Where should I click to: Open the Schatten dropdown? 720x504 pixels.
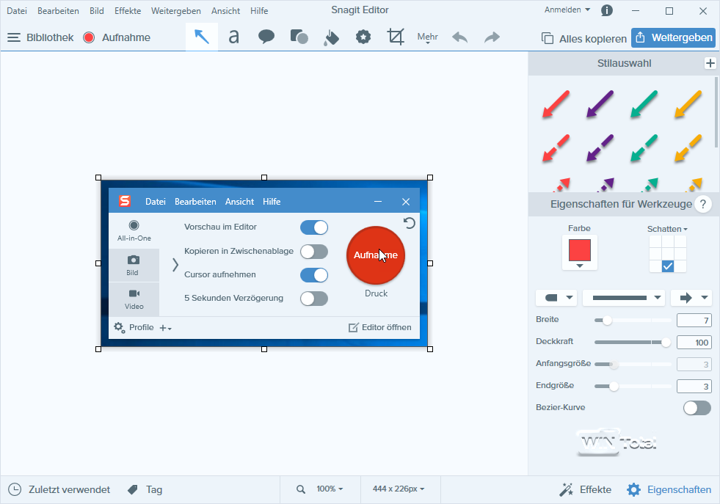point(667,229)
